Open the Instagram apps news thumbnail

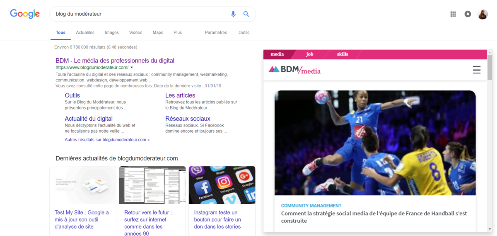click(x=222, y=185)
